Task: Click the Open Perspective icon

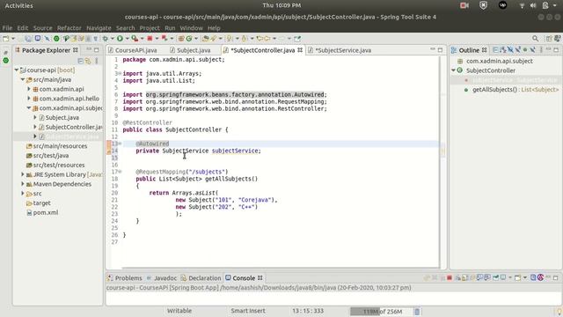Action: pyautogui.click(x=549, y=39)
